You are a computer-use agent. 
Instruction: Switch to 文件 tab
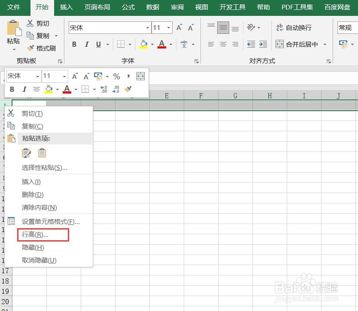point(14,7)
